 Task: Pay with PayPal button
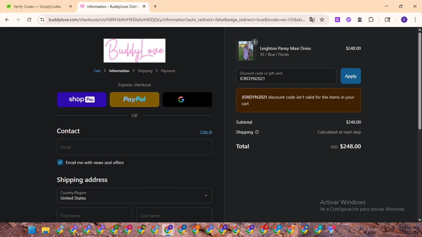[134, 100]
